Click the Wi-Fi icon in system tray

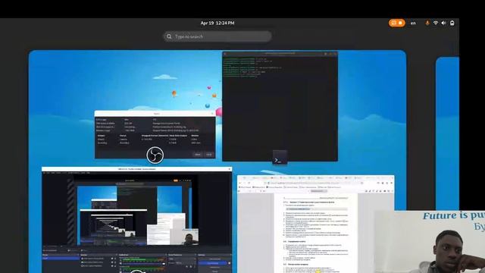pyautogui.click(x=436, y=23)
